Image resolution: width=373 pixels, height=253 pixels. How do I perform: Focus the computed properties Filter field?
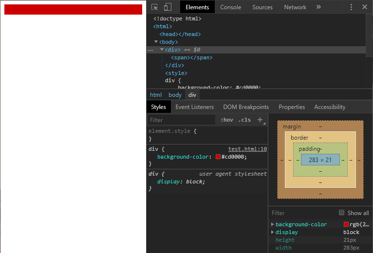[304, 213]
